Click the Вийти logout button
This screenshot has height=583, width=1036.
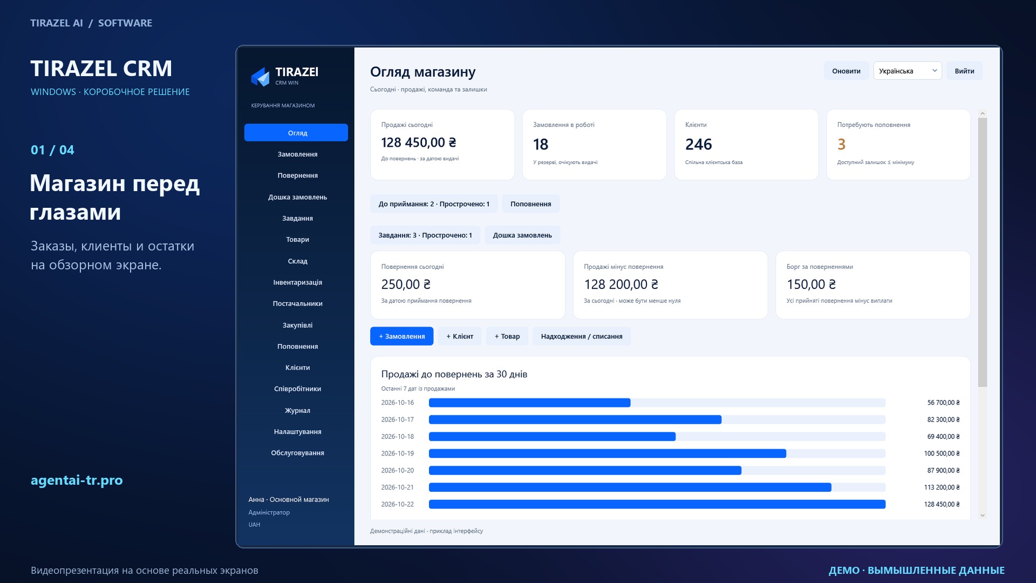pyautogui.click(x=964, y=71)
